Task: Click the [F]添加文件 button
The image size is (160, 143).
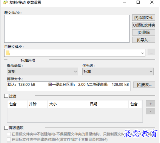Action: 144,18
